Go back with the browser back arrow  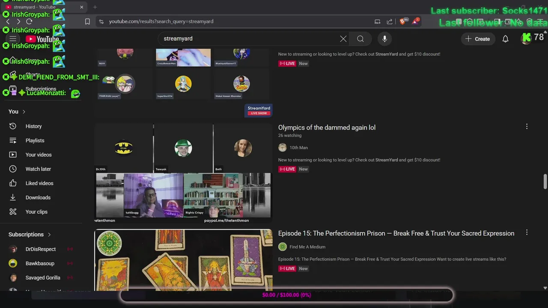tap(8, 21)
